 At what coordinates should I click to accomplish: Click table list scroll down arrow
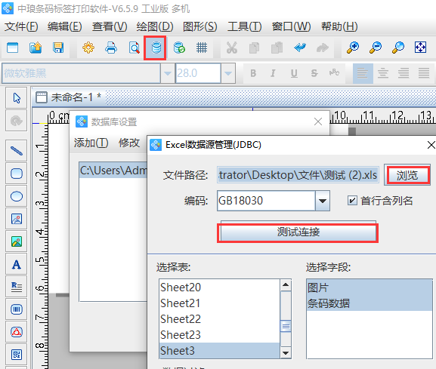coord(286,352)
